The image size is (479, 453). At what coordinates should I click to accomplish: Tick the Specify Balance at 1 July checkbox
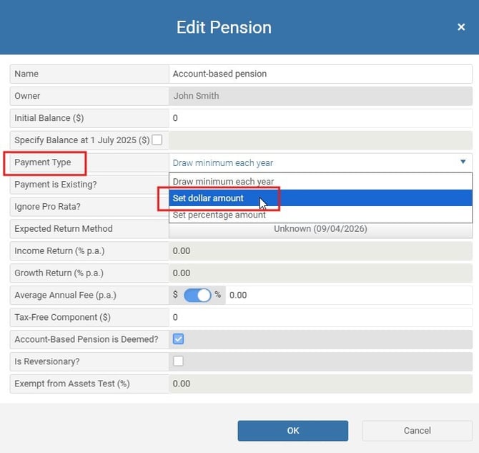(157, 140)
